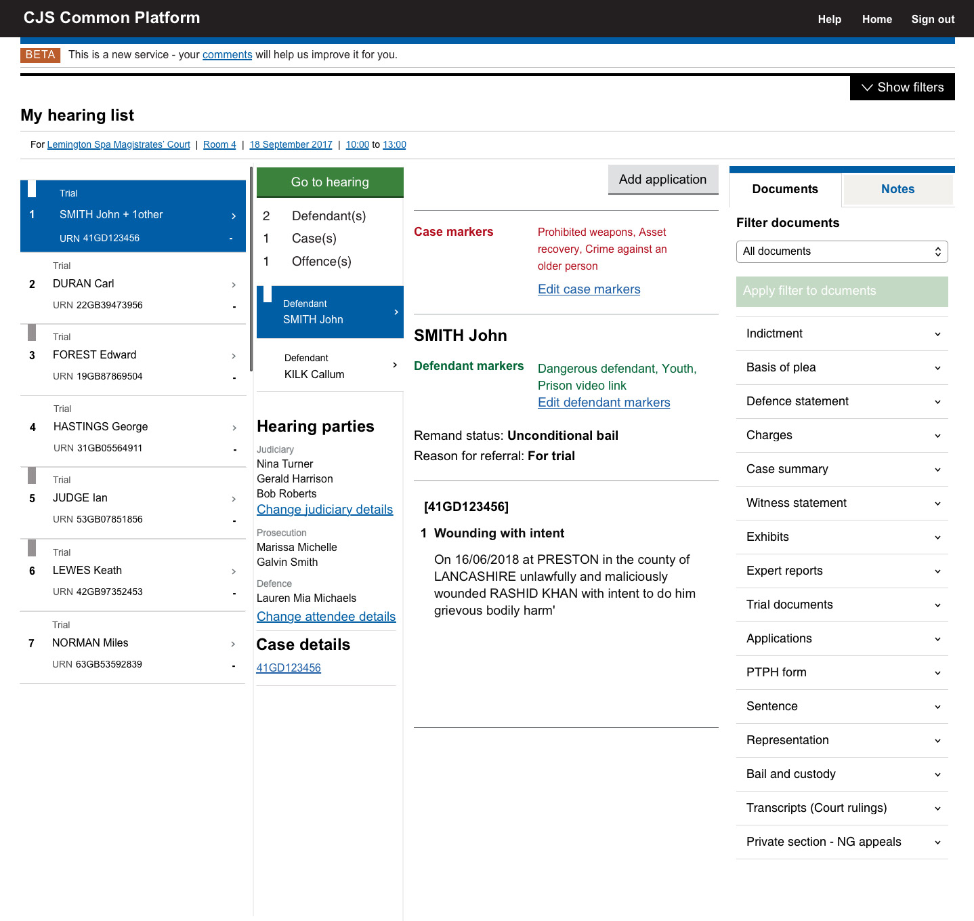This screenshot has height=921, width=974.
Task: Click chevron arrow on FOREST Edward row
Action: (234, 356)
